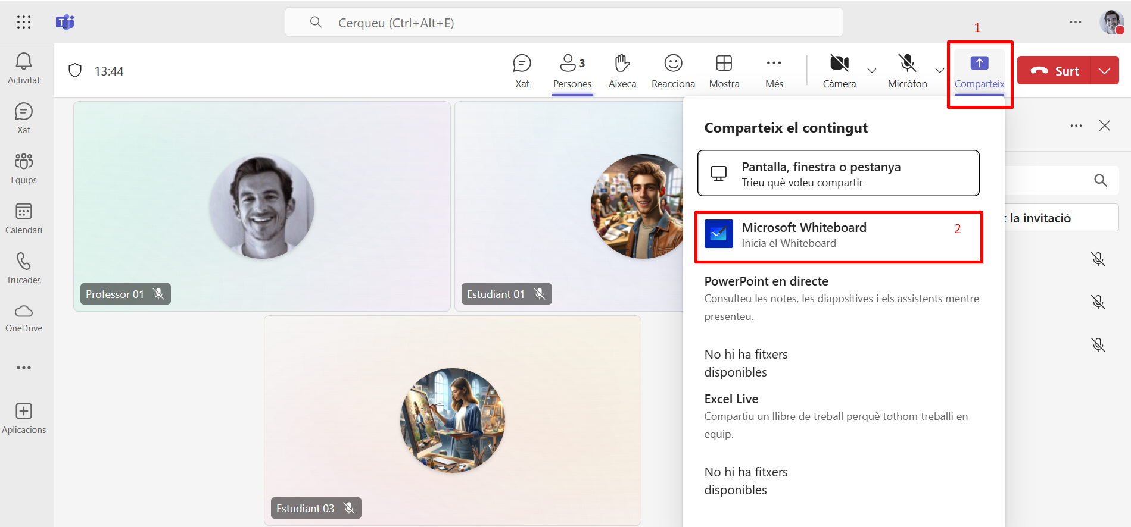Click the Surt leave call button
Screen dimensions: 1131x527
pos(1054,71)
